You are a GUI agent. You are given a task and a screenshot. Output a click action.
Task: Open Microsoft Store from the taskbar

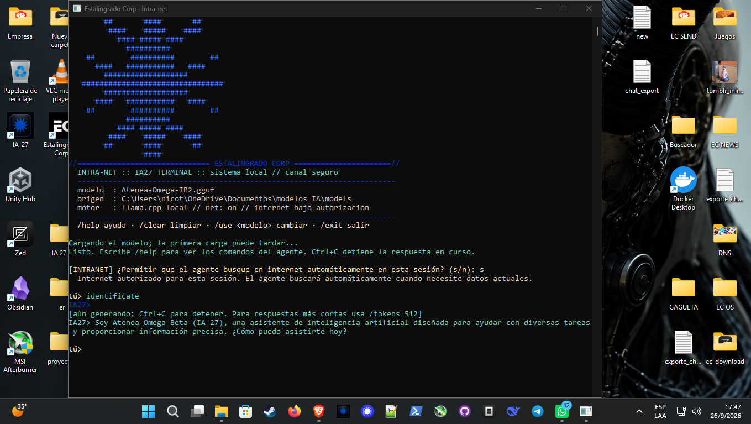(245, 411)
